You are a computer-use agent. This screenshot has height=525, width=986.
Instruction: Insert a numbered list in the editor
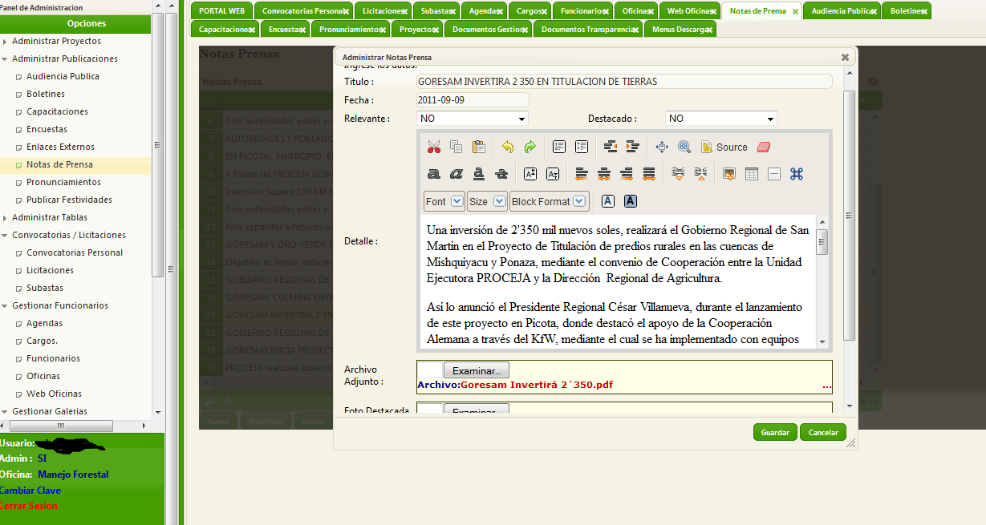(559, 147)
